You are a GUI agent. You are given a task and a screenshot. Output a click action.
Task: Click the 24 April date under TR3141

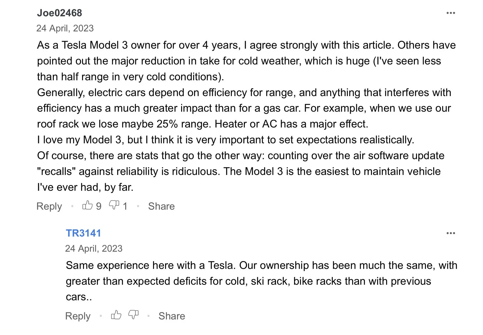(x=94, y=249)
